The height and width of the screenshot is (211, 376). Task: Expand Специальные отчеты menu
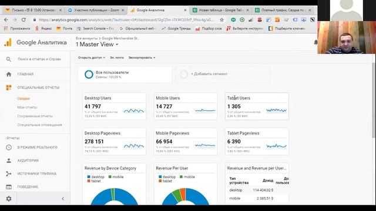click(x=38, y=87)
